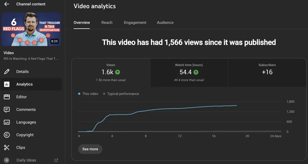Click the 'Video' label above the title
308x164 pixels.
9,53
